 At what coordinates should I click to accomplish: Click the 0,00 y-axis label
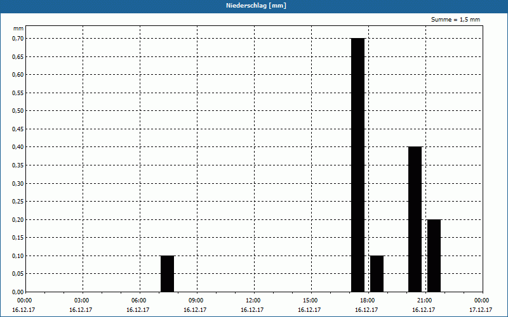[18, 292]
